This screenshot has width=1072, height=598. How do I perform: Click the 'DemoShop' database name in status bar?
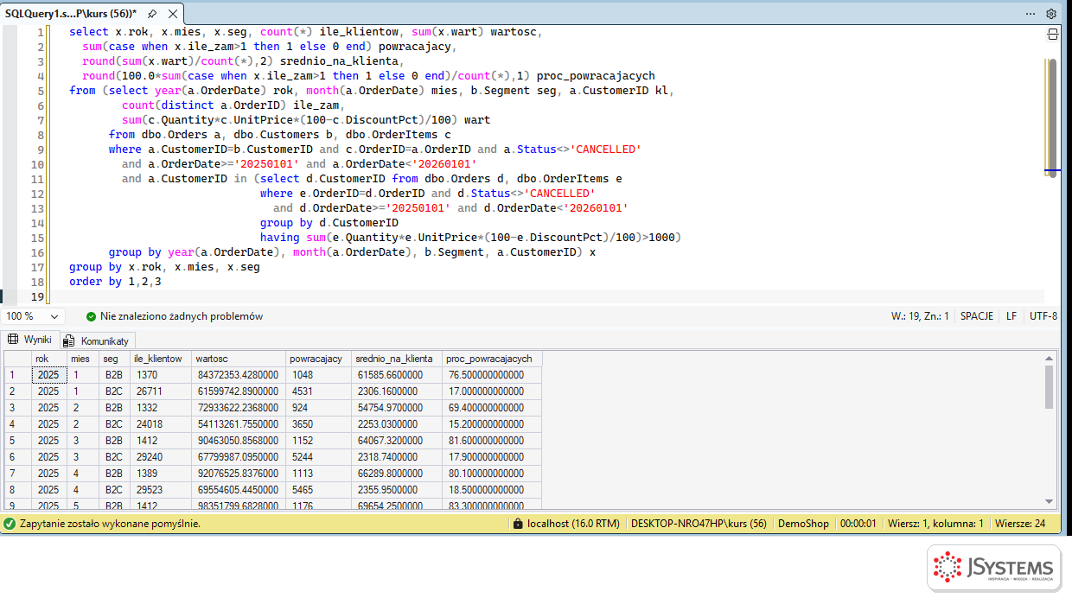tap(803, 524)
